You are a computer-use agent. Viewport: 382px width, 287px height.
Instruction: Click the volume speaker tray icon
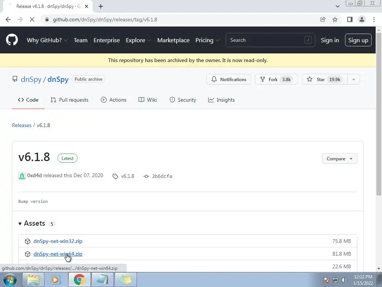pyautogui.click(x=344, y=280)
